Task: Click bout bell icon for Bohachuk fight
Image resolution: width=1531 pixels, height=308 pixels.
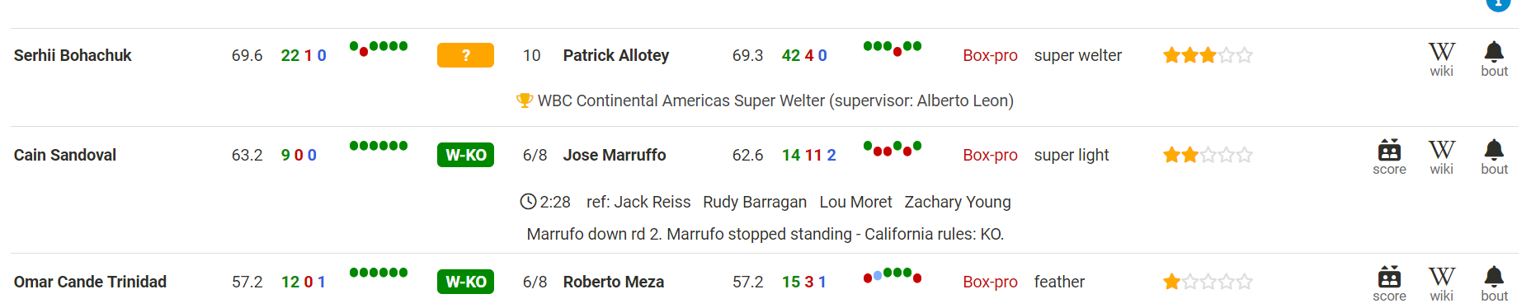Action: 1494,58
